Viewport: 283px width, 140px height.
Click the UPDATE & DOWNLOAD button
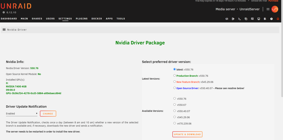(x=187, y=134)
